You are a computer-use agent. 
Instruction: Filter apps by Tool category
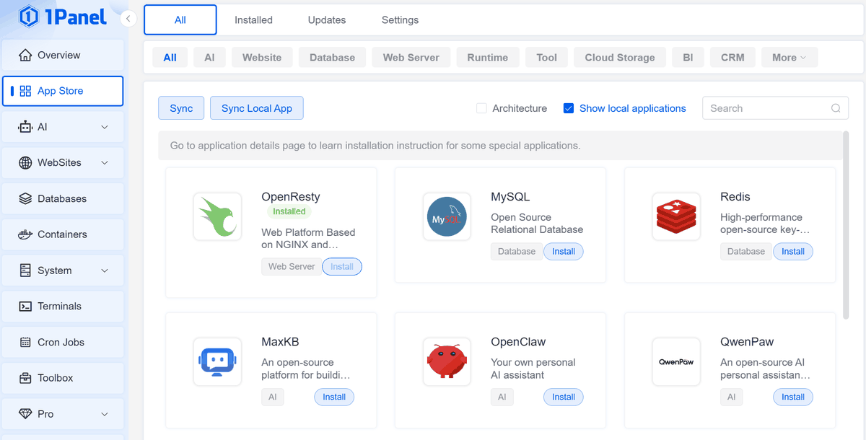pyautogui.click(x=546, y=58)
